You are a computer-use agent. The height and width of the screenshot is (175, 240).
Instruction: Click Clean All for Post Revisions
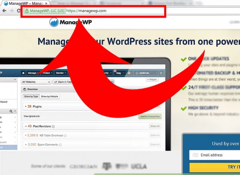tap(155, 126)
